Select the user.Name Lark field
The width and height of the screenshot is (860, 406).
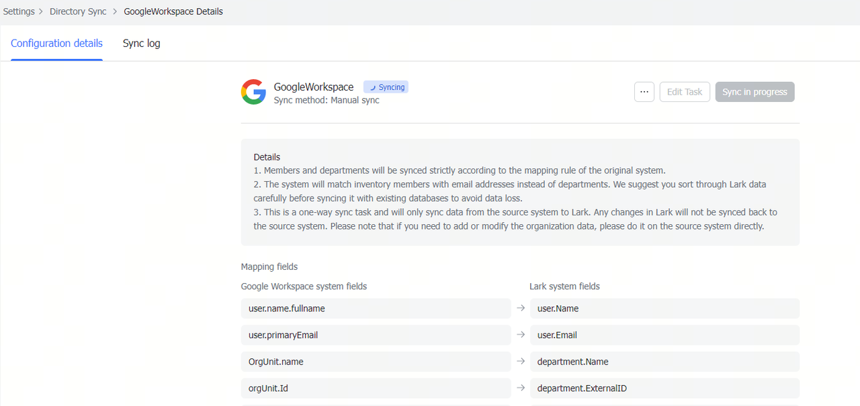click(x=664, y=309)
